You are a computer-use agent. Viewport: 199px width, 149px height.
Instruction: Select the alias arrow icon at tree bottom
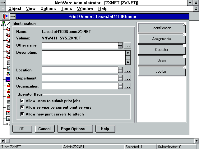pos(8,124)
